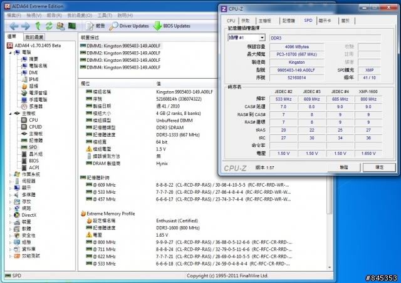Expand the 軟體 software node
Screen dimensions: 401x283
pos(11,229)
